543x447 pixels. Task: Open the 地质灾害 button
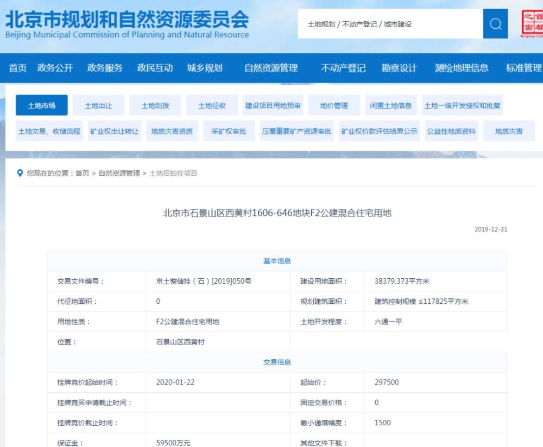(x=509, y=131)
